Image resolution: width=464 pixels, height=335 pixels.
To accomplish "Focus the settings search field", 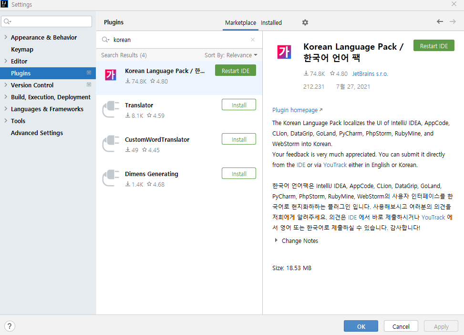I will pos(47,21).
